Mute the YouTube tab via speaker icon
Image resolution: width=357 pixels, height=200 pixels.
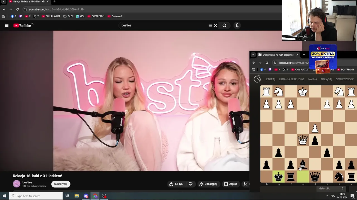point(43,1)
